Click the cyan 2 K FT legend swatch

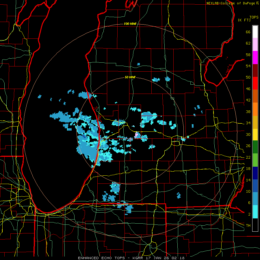coord(255,212)
